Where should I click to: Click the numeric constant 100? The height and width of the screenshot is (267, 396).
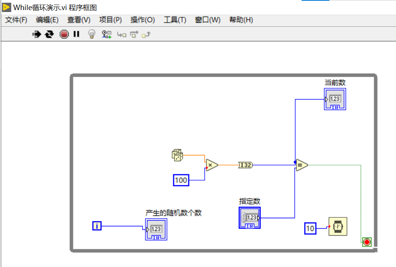181,180
